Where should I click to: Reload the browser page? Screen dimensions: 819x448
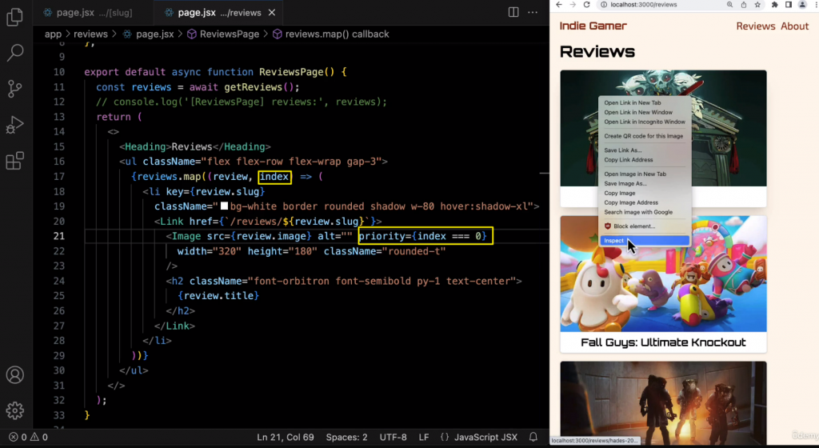586,5
